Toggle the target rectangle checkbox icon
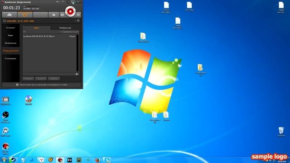290x163 pixels. tap(5, 21)
